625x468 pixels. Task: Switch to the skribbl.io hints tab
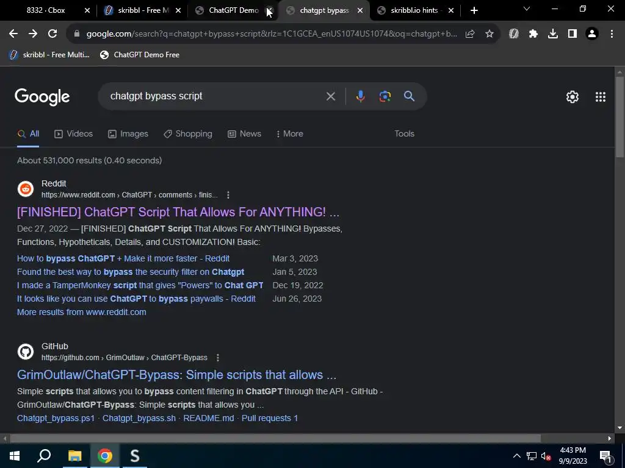point(411,10)
